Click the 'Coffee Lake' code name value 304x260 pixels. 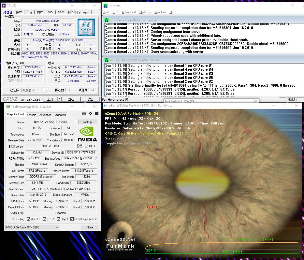coord(35,25)
